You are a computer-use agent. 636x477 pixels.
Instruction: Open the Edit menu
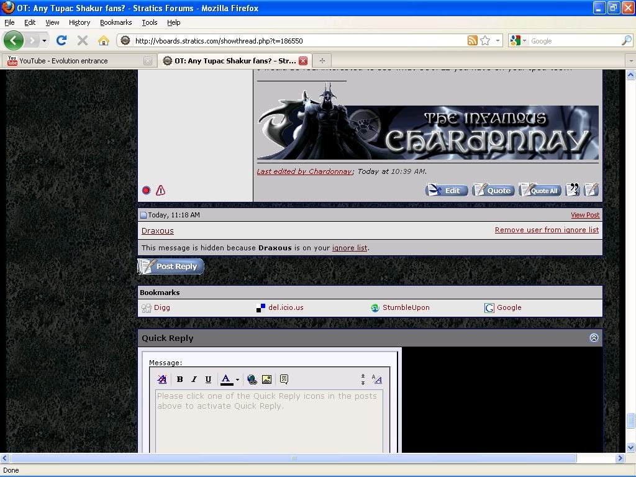point(30,22)
